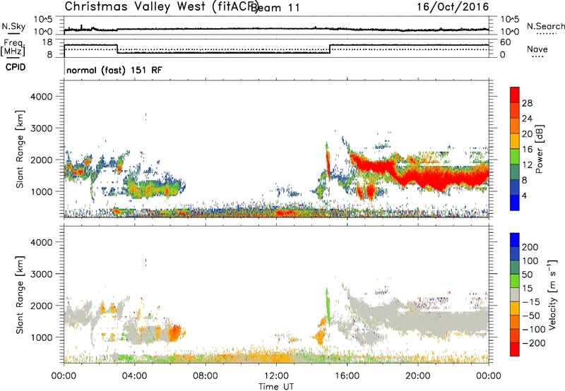The height and width of the screenshot is (391, 565).
Task: Click the 24 label on Power color bar
Action: click(527, 119)
